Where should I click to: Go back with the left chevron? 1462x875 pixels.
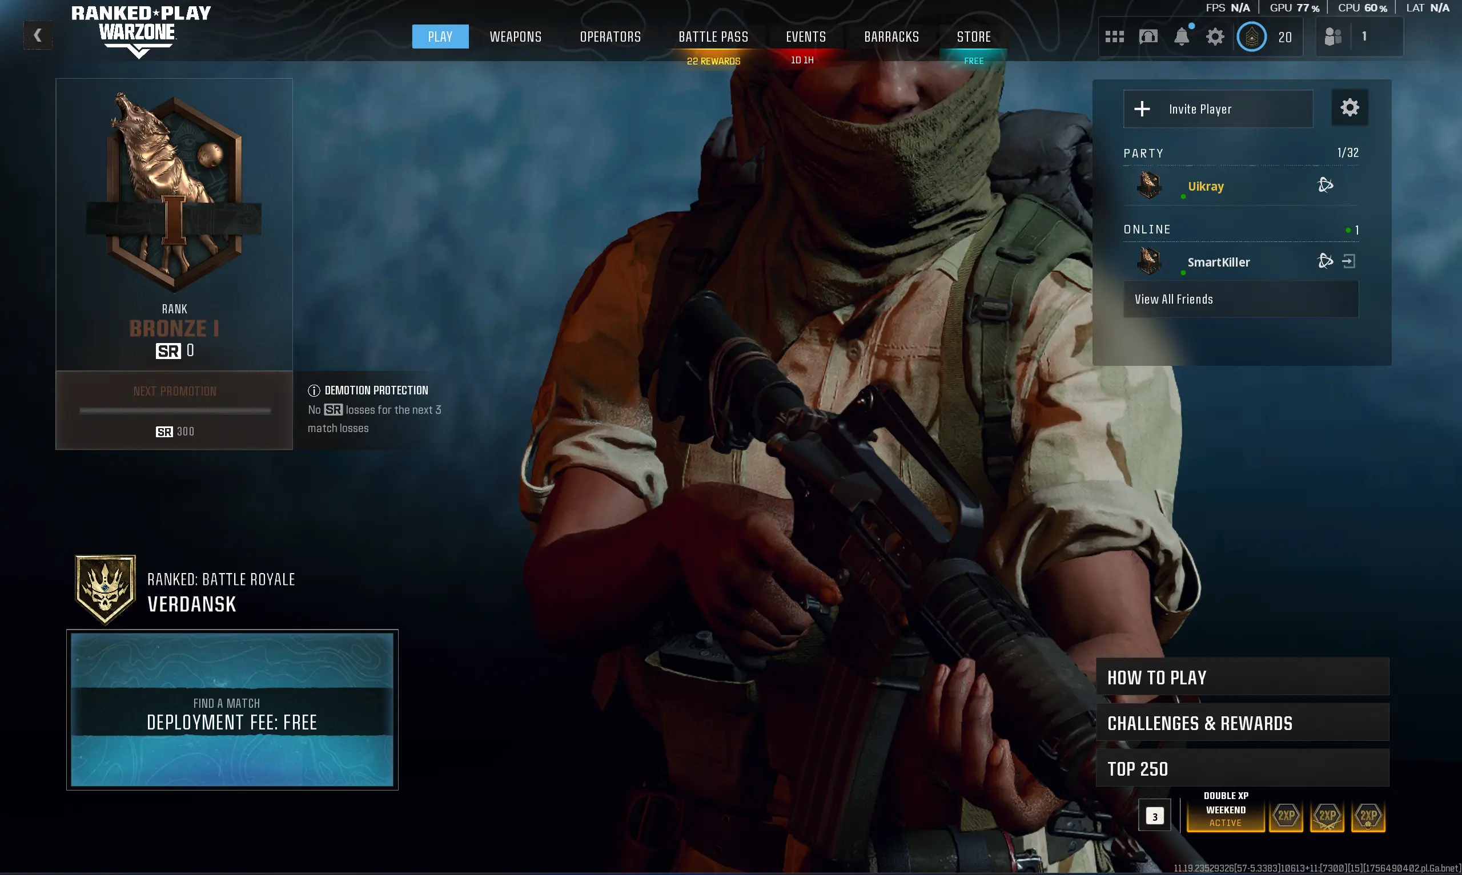click(38, 35)
